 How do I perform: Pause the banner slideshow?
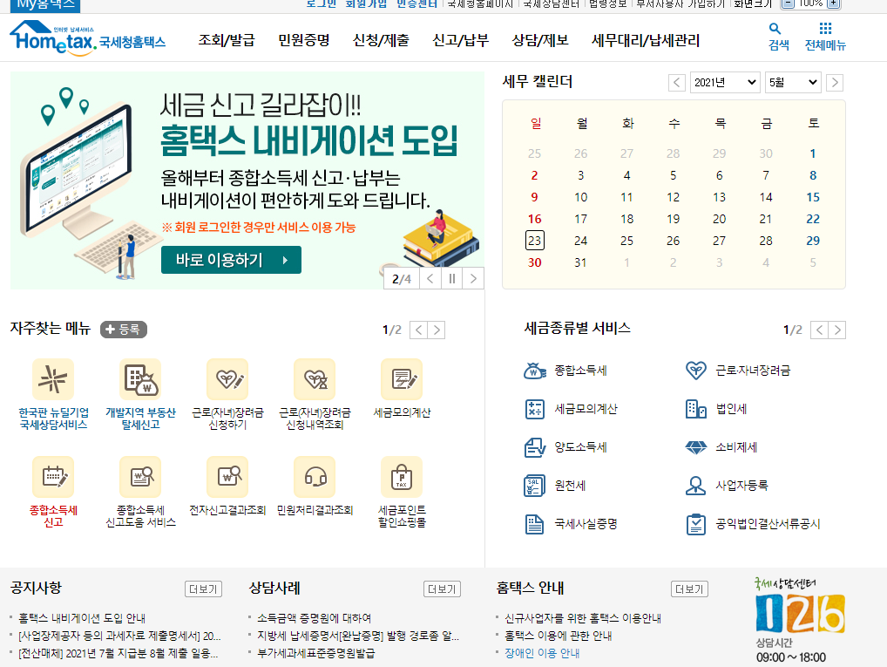coord(451,279)
